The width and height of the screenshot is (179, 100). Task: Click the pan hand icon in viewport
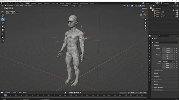click(146, 23)
